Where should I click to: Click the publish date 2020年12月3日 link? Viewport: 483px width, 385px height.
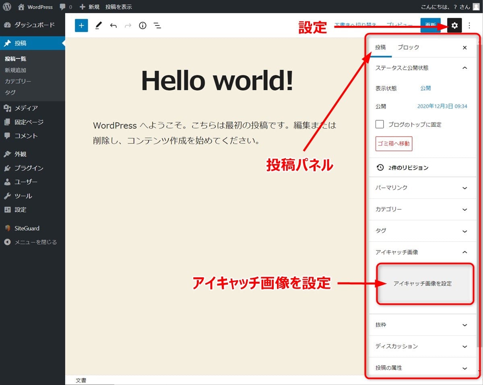coord(442,106)
